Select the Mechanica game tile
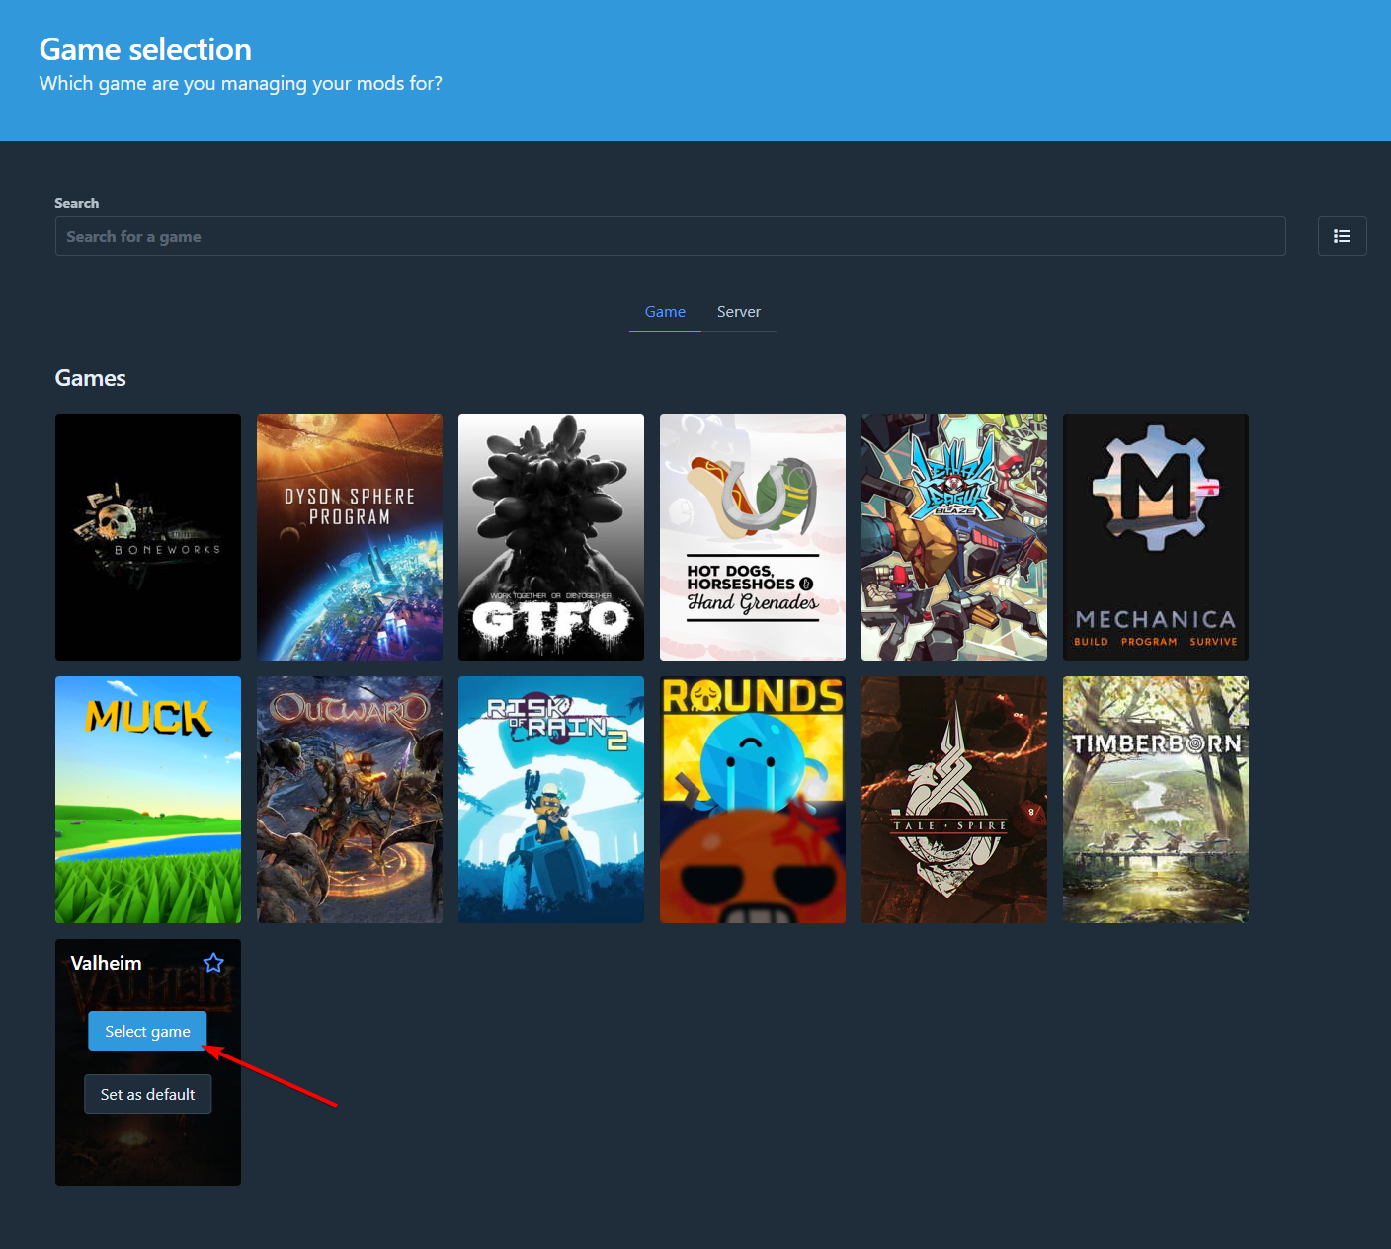Screen dimensions: 1391x1249 pyautogui.click(x=1155, y=536)
